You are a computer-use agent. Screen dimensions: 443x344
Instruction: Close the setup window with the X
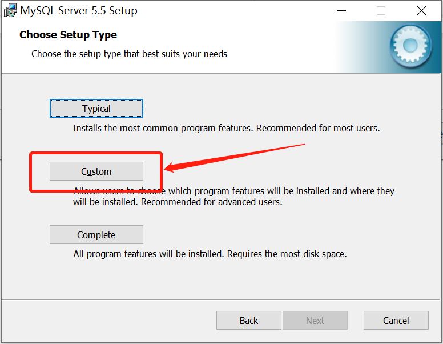[x=421, y=10]
